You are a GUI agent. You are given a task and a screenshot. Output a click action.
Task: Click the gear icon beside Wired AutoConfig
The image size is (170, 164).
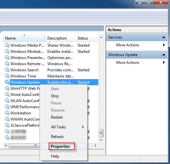point(7,95)
